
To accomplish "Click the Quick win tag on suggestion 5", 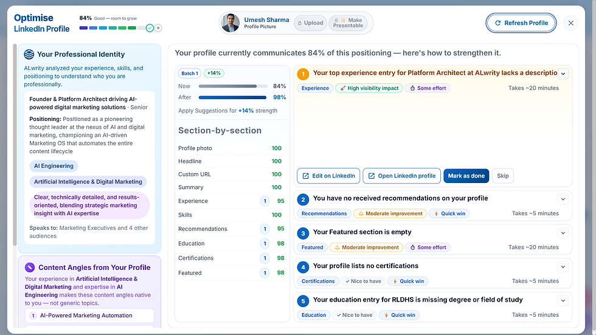I will point(400,315).
